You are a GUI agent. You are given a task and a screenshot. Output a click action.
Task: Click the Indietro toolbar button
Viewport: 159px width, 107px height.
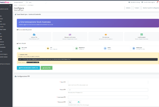pyautogui.click(x=128, y=8)
